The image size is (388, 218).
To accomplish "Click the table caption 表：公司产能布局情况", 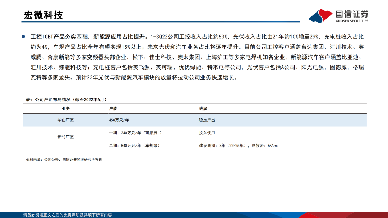I will 67,99.
